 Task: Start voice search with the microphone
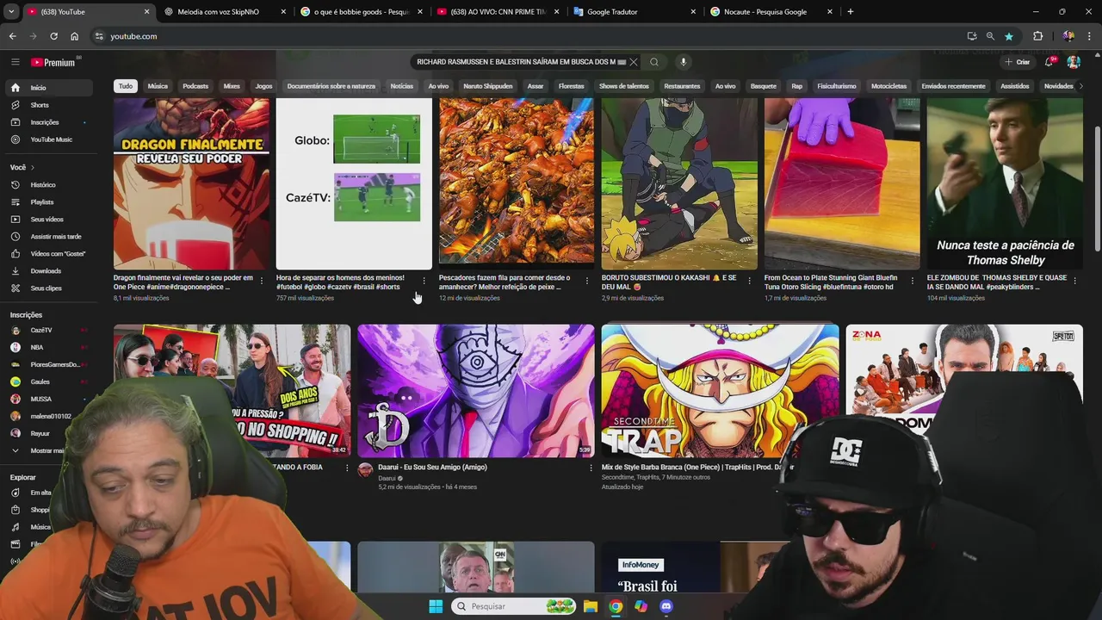pos(683,62)
